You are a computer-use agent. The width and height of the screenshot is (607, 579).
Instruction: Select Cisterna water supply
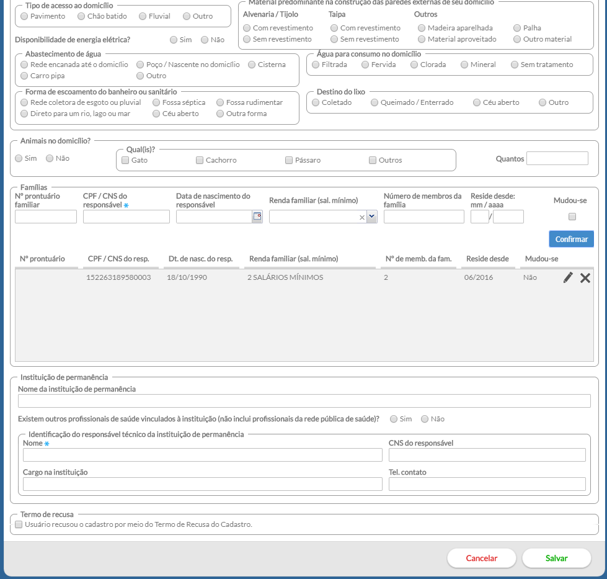252,65
